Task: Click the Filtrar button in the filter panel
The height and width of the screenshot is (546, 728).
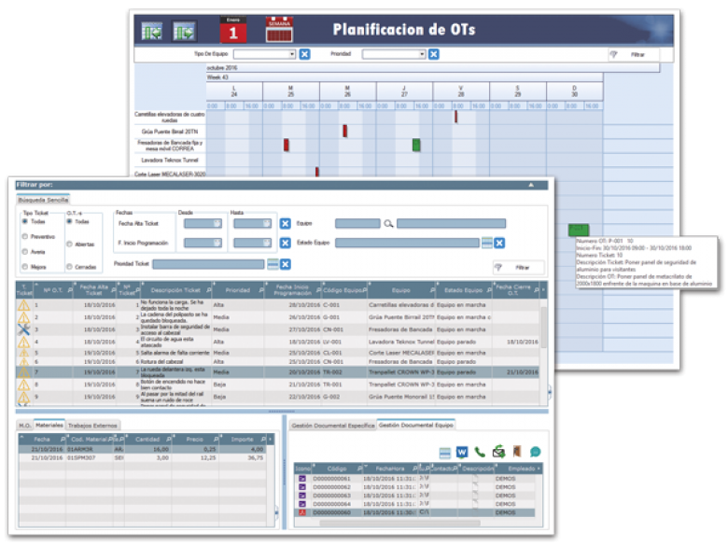Action: [x=516, y=267]
